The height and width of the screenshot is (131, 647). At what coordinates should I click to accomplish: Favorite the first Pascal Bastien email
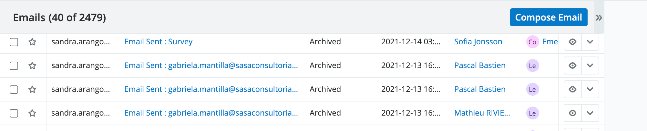pyautogui.click(x=32, y=66)
